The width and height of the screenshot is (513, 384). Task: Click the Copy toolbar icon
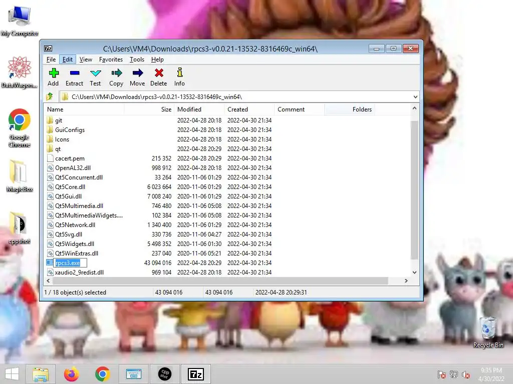tap(116, 73)
